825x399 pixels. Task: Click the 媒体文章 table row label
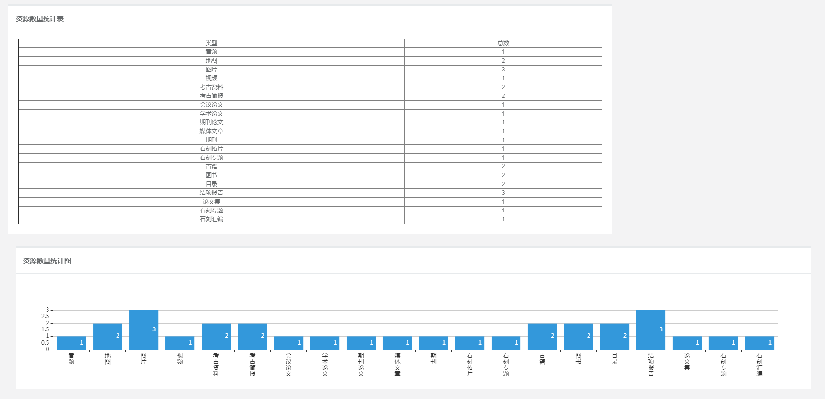(212, 131)
